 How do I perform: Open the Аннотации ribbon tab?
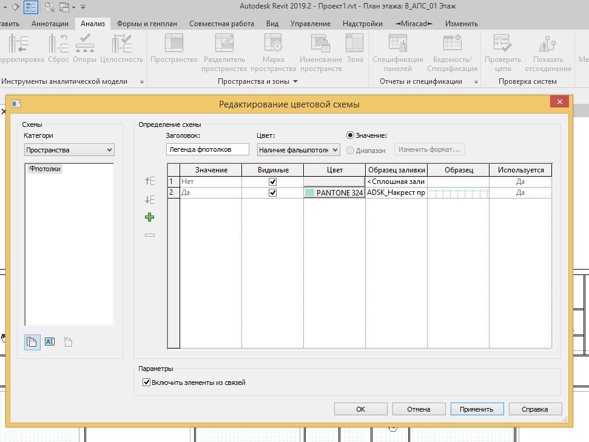[50, 23]
